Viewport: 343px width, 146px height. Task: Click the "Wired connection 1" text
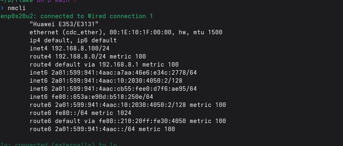[120, 17]
